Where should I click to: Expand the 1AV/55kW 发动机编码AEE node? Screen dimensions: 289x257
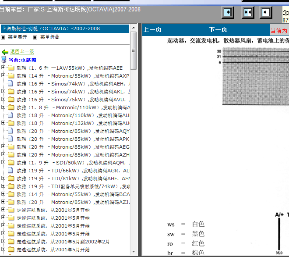coord(3,67)
